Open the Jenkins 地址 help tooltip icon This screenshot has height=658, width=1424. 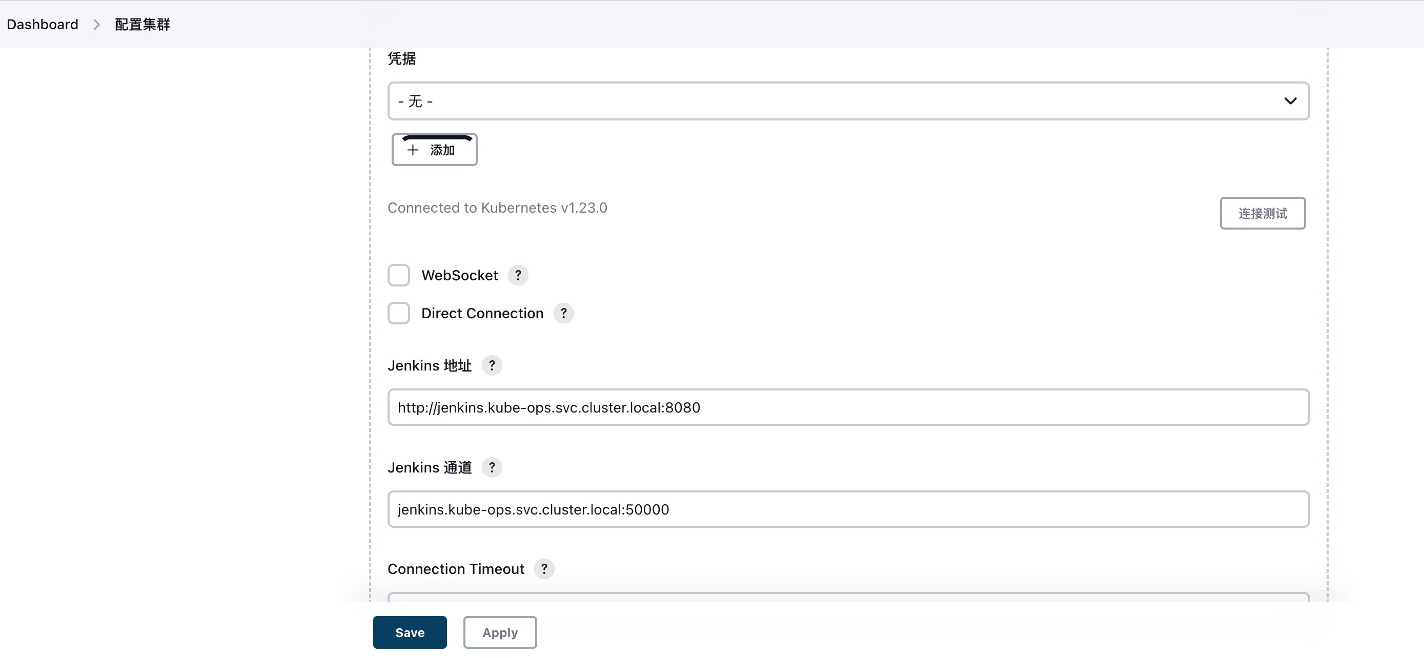492,365
